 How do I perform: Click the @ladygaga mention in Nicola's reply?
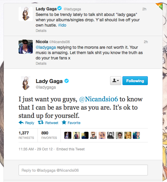[46, 47]
